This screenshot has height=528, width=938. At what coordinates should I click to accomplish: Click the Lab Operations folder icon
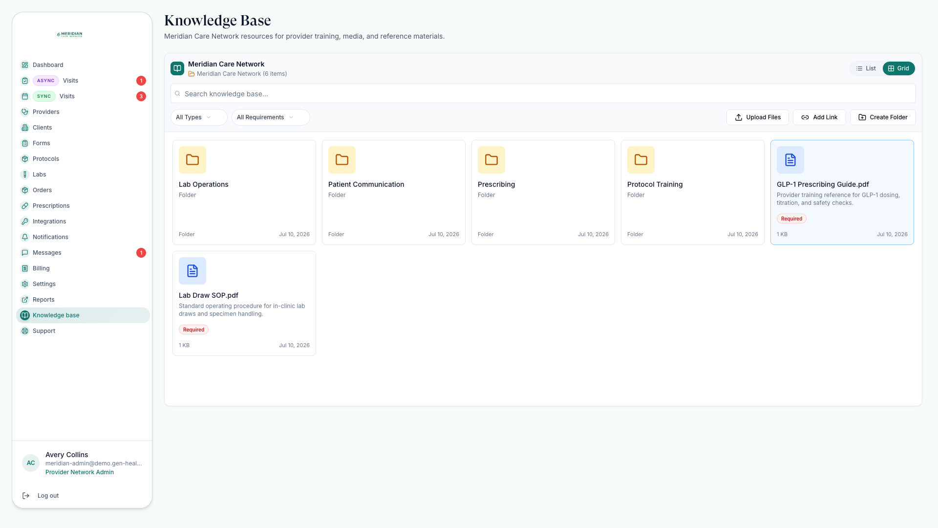click(192, 160)
